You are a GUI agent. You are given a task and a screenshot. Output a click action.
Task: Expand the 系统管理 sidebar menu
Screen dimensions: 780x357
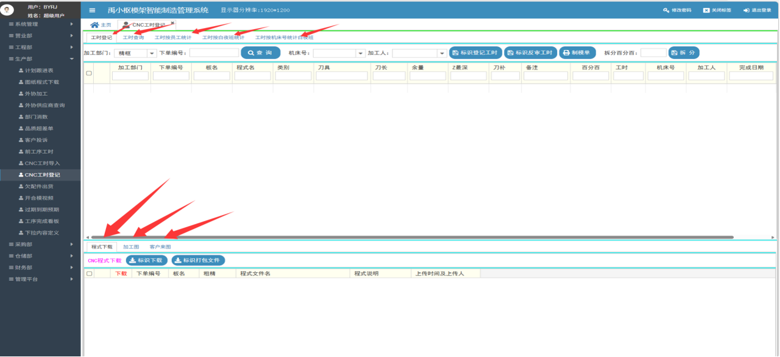[x=40, y=24]
